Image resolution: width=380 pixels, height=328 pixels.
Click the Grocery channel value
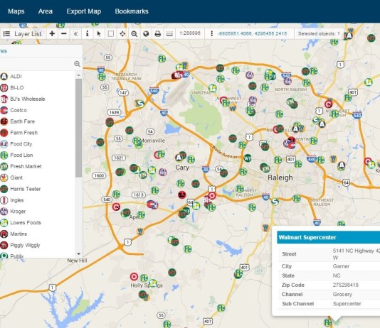pyautogui.click(x=342, y=295)
